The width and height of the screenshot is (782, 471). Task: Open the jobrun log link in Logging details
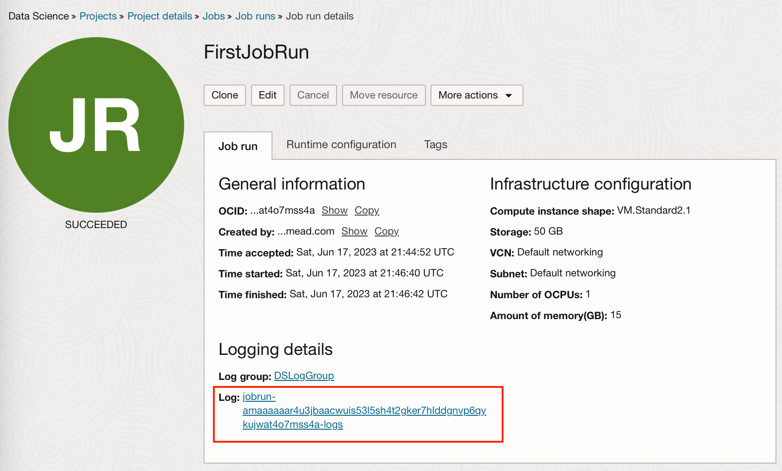pos(364,411)
